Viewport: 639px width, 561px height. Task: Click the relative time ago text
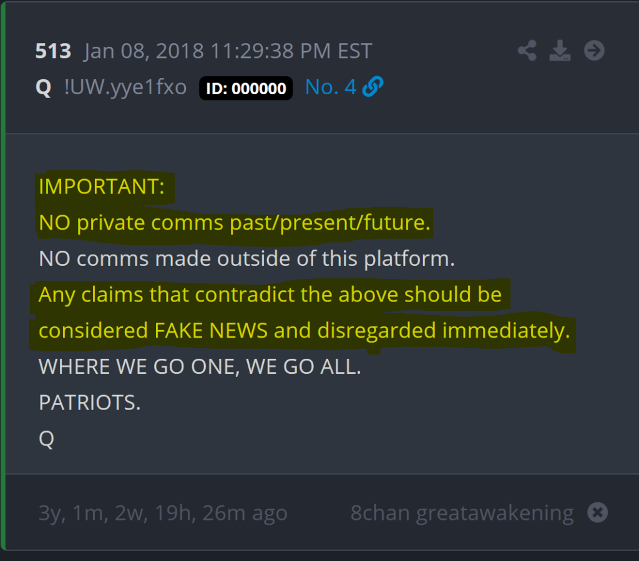(x=163, y=513)
